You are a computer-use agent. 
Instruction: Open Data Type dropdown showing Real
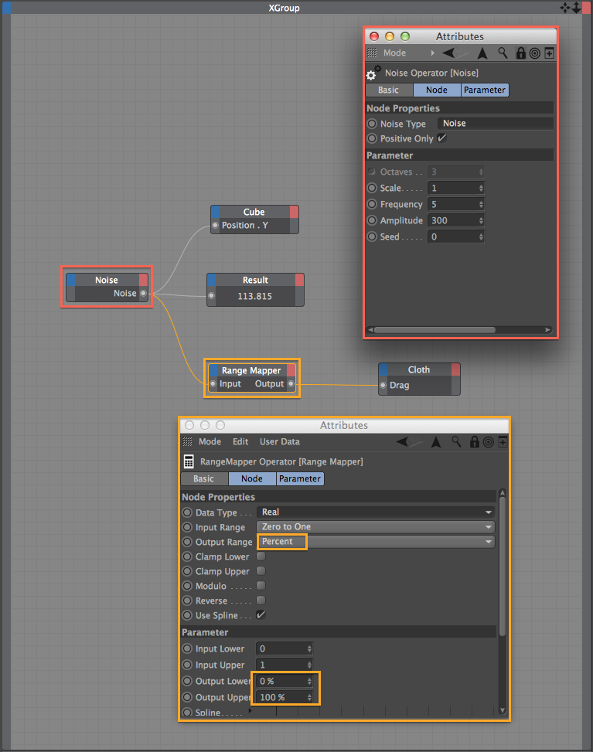[376, 512]
